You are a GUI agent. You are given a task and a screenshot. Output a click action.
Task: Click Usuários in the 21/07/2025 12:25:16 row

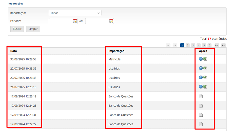(114, 87)
